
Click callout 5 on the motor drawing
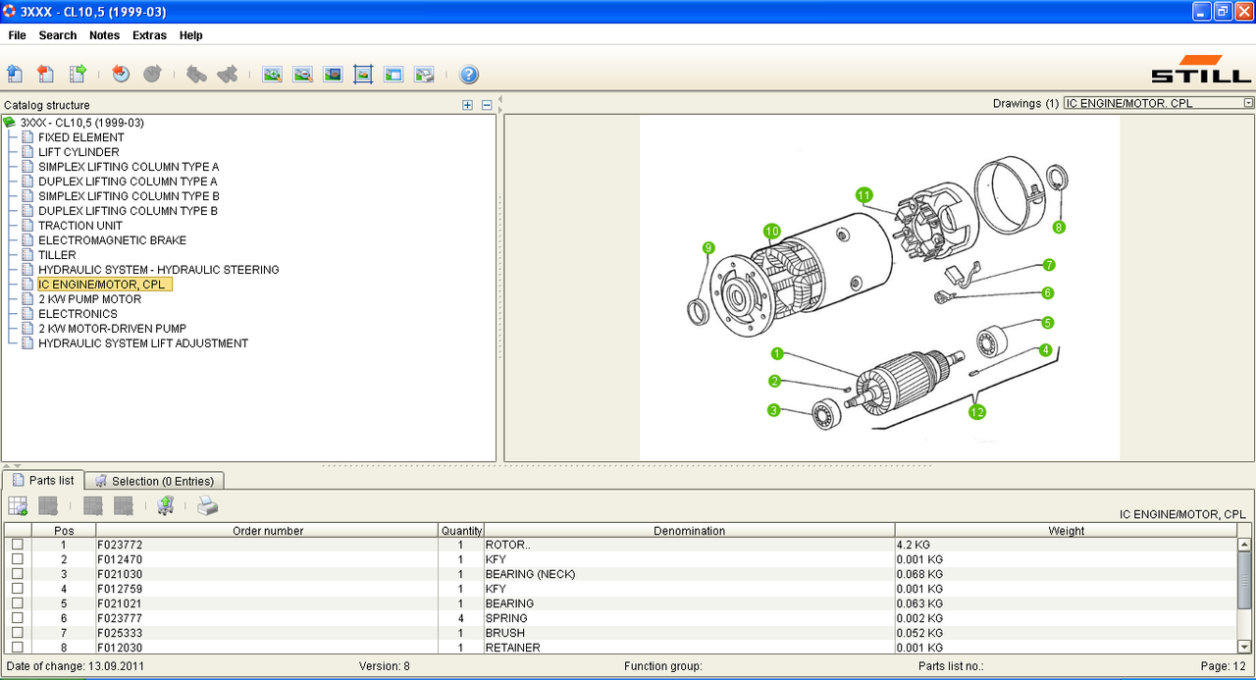coord(1047,322)
